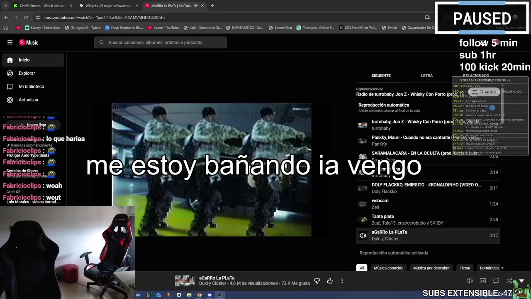Viewport: 531px width, 299px height.
Task: Open the rageylo0 - Twitch bookmark
Action: pyautogui.click(x=83, y=28)
